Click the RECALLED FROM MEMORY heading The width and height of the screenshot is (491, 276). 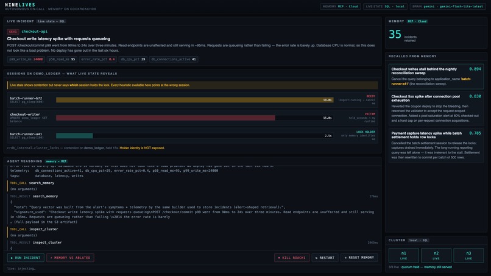click(412, 57)
